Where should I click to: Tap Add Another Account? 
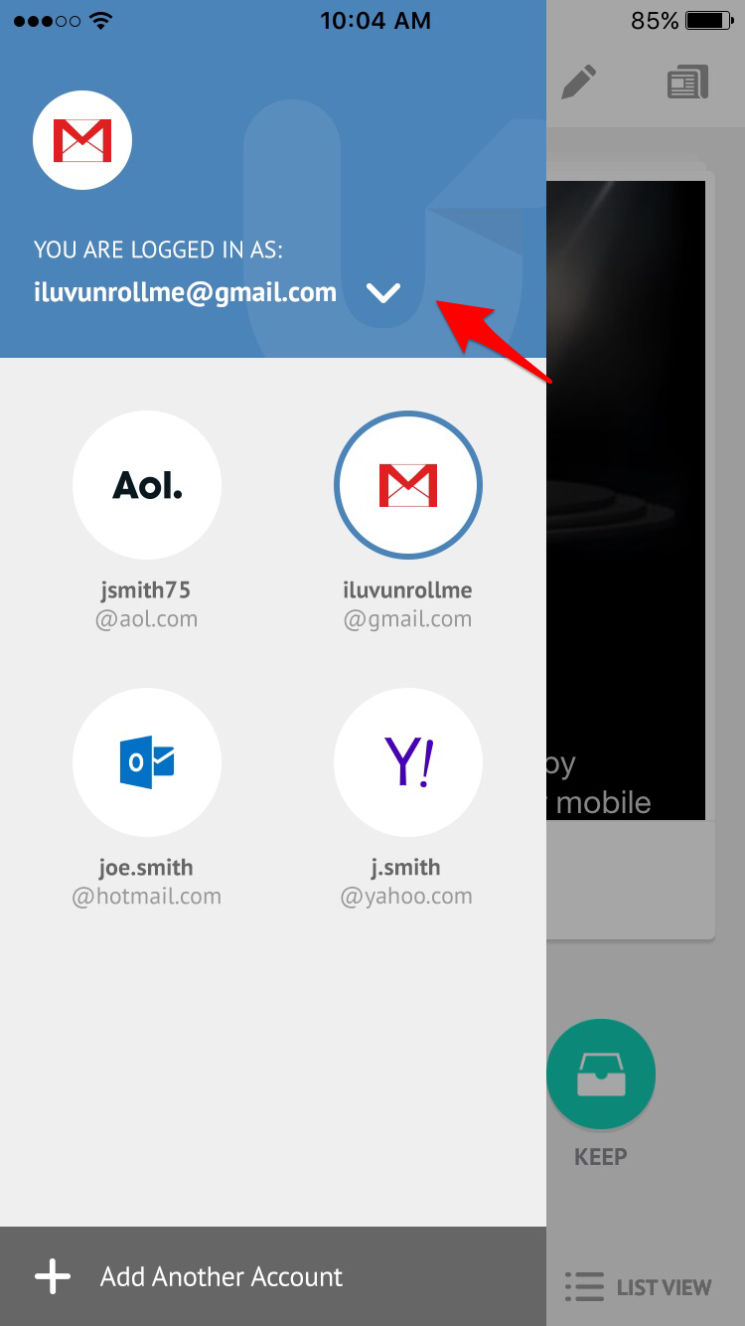273,1276
